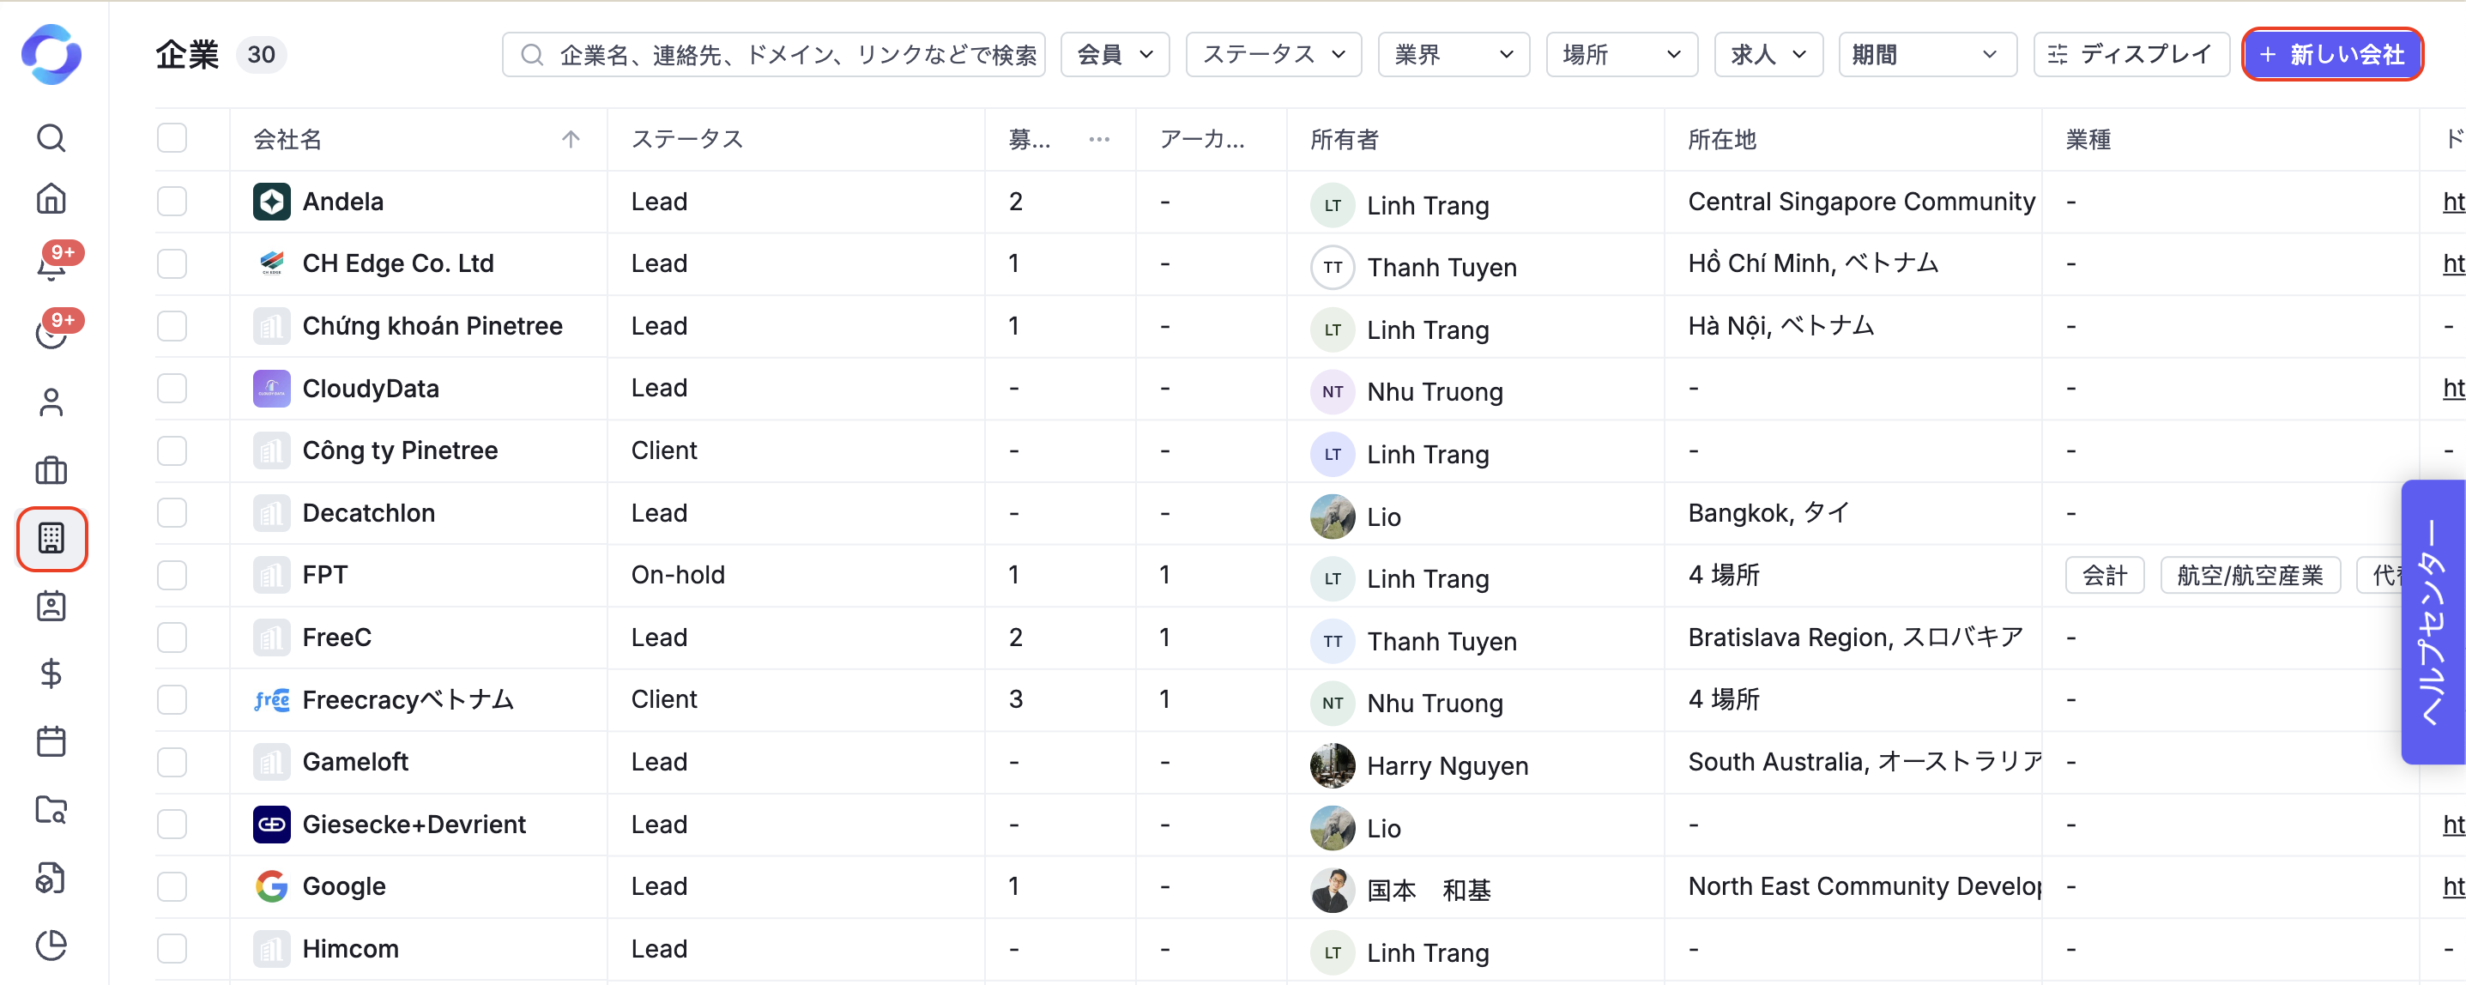Go to the home icon in sidebar
The height and width of the screenshot is (985, 2466).
click(x=51, y=199)
